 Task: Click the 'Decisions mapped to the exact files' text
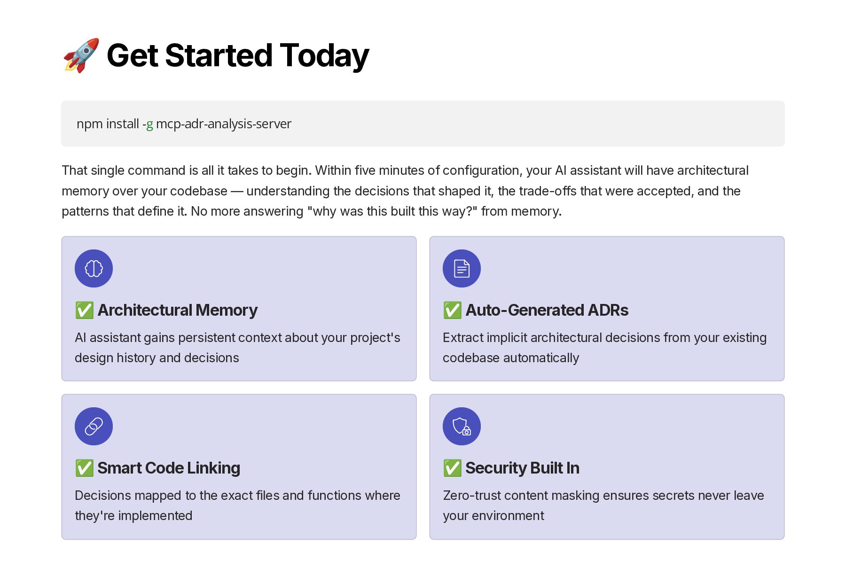pos(237,505)
